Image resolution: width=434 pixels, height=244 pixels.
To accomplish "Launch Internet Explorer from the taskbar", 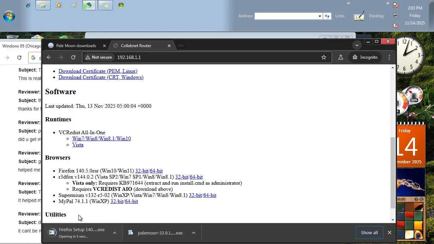I will click(27, 5).
